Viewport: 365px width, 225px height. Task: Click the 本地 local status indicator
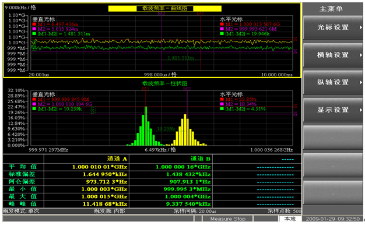[x=290, y=219]
